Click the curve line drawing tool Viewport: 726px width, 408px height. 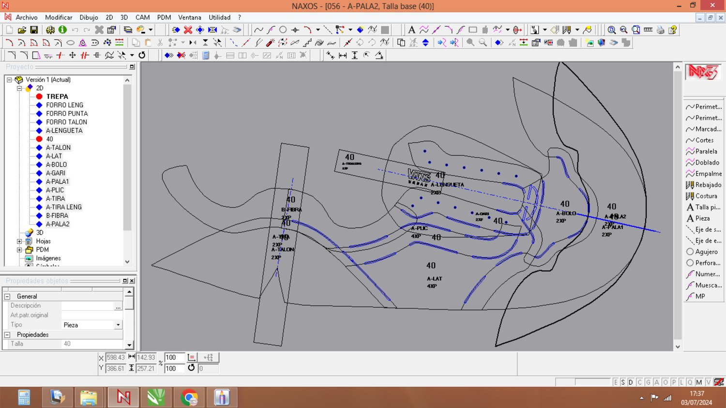pos(259,30)
